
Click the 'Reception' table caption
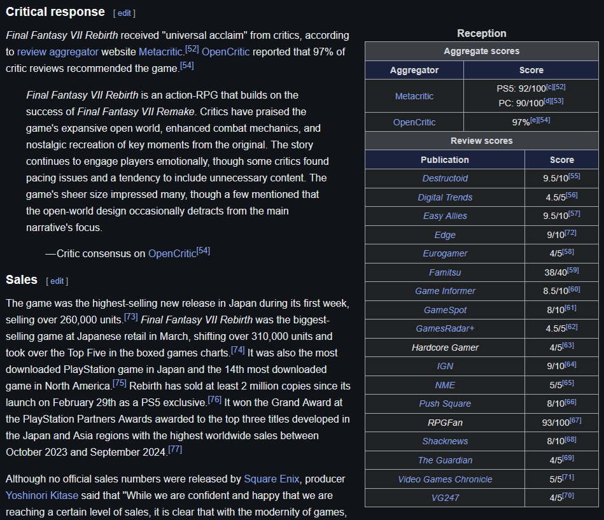point(482,34)
